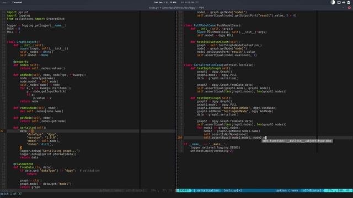Open the display tray icon in the top panel
The height and width of the screenshot is (198, 353).
pos(339,2)
